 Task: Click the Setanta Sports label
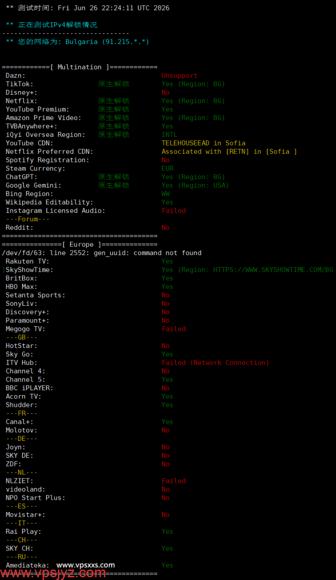pyautogui.click(x=35, y=295)
